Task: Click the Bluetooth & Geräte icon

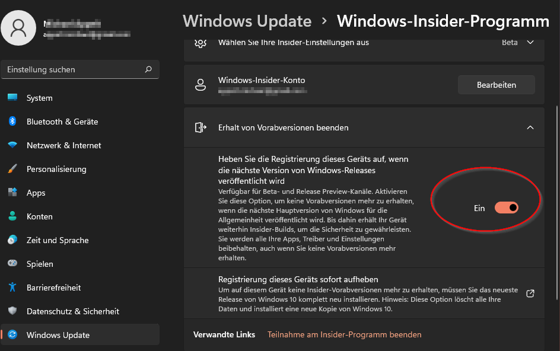Action: pos(12,122)
